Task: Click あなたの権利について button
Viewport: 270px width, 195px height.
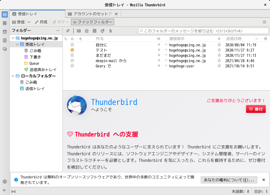Action: [229, 180]
